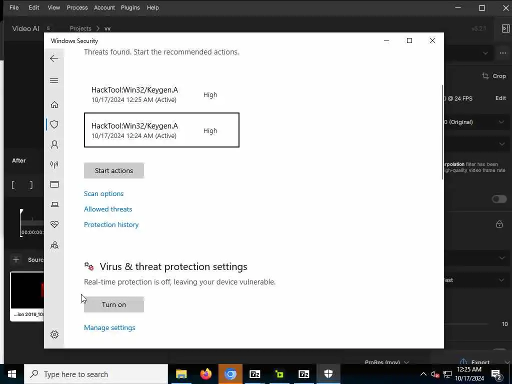Screen dimensions: 512x384
Task: Open the Windows Start menu
Action: pos(12,374)
